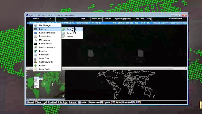202x114 pixels.
Task: Click the Registry icon in the menu
Action: coord(36,51)
